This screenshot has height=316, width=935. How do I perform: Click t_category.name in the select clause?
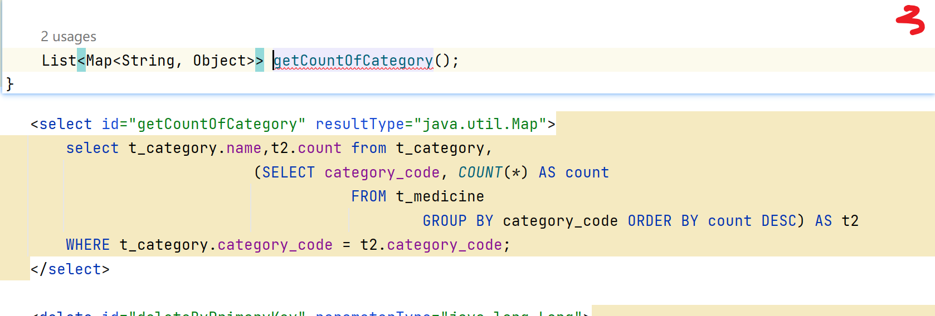click(x=194, y=148)
